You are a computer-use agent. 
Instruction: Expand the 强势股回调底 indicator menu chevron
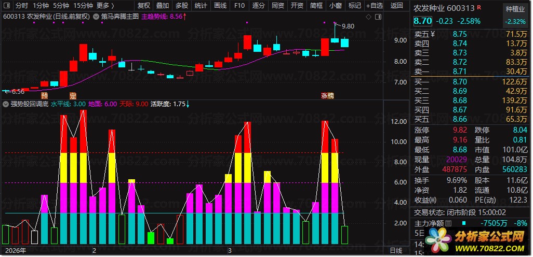6,104
